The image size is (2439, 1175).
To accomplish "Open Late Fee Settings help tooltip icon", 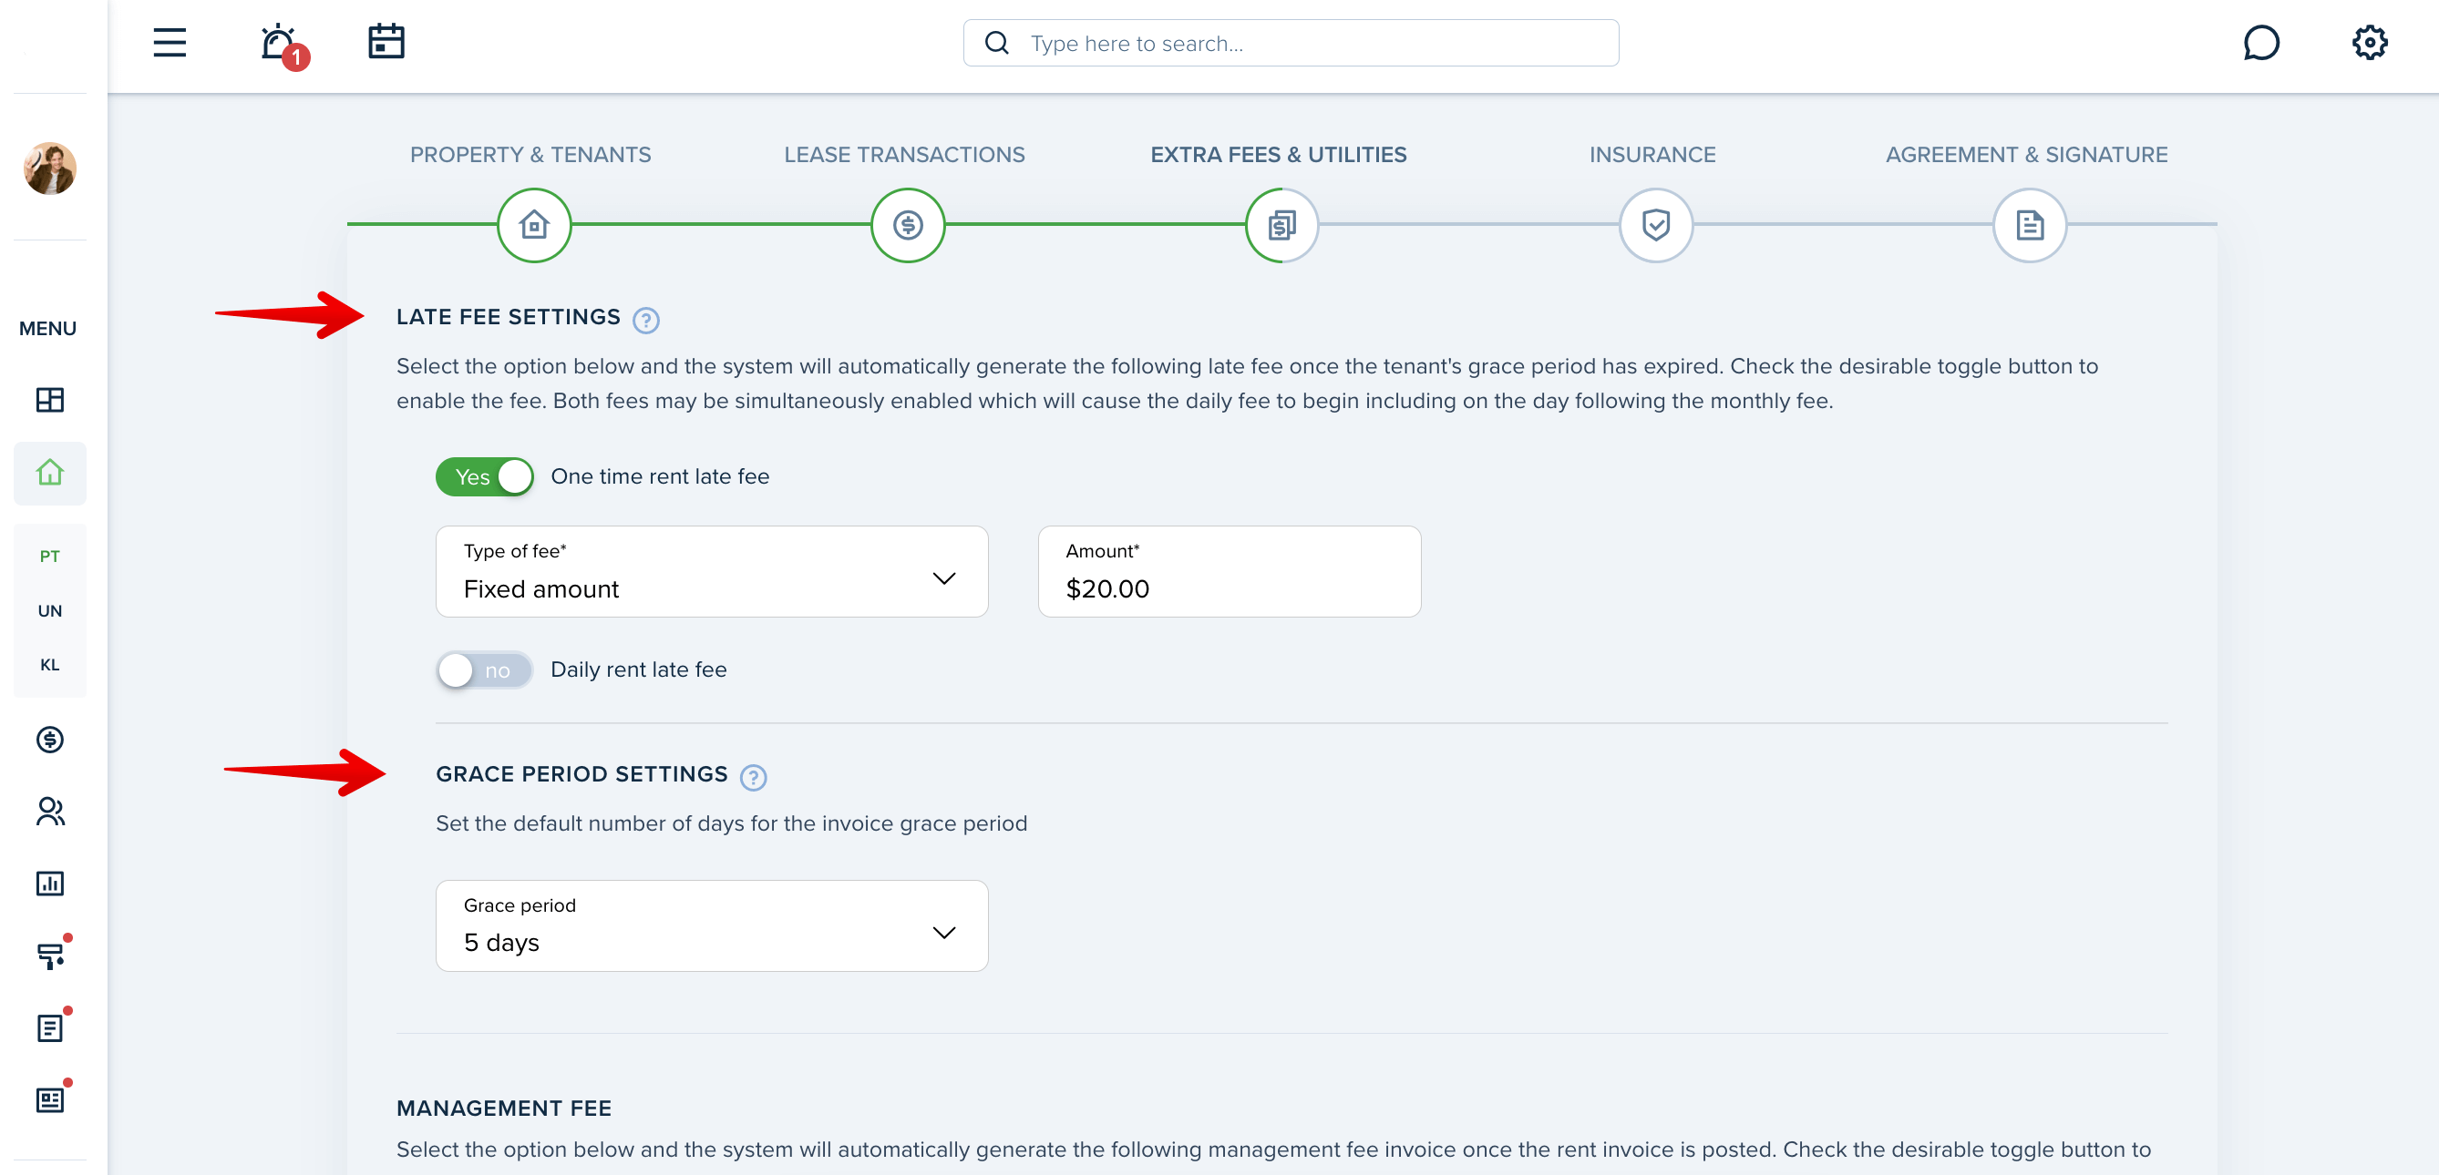I will (645, 321).
